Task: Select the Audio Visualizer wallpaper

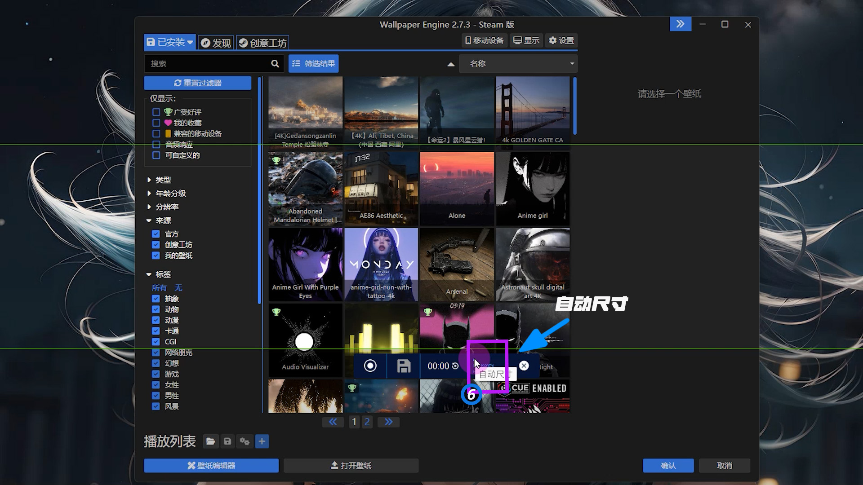Action: (305, 340)
